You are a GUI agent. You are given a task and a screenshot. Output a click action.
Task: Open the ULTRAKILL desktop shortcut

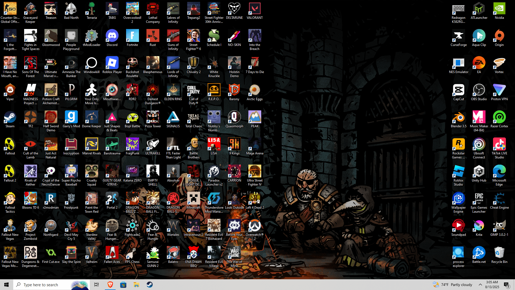pos(153,147)
